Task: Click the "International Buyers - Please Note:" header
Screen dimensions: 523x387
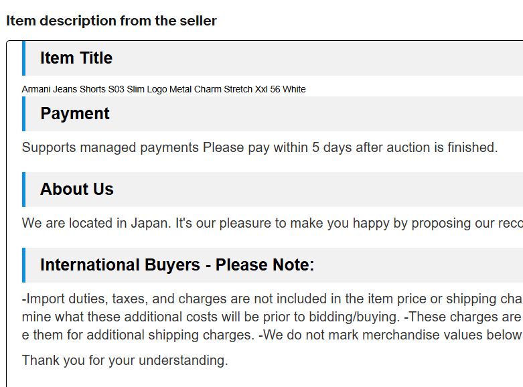Action: [177, 265]
